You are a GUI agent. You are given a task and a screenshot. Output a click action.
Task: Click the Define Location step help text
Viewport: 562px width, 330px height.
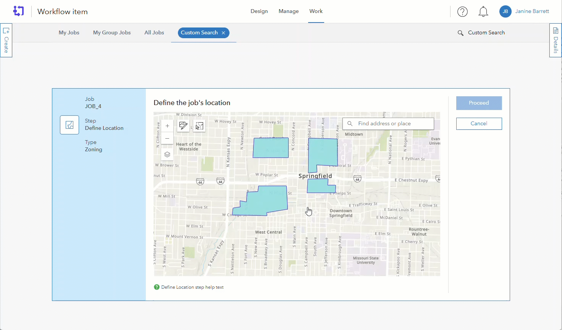(192, 287)
